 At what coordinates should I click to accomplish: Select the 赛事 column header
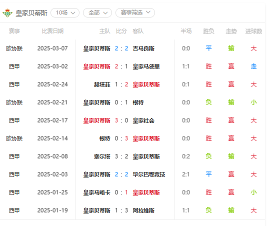[x=14, y=31]
